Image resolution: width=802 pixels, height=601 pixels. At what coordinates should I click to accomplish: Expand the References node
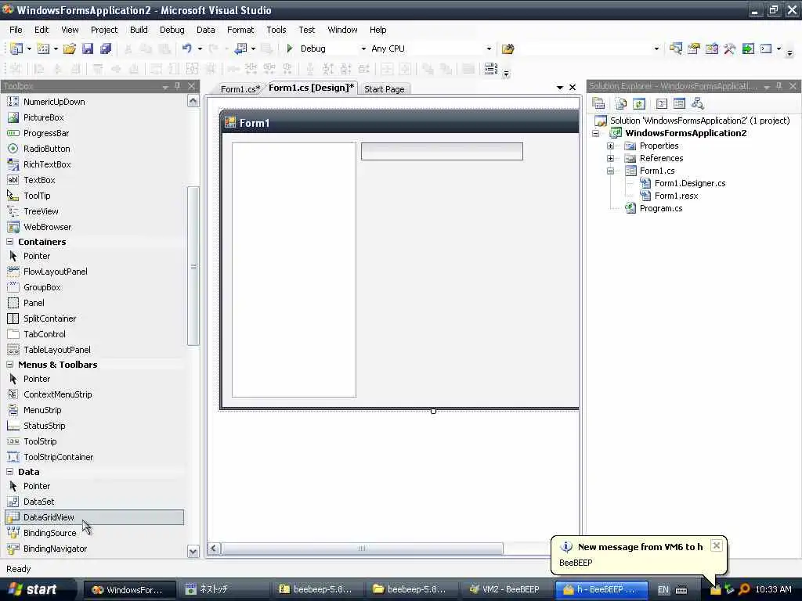click(x=610, y=158)
